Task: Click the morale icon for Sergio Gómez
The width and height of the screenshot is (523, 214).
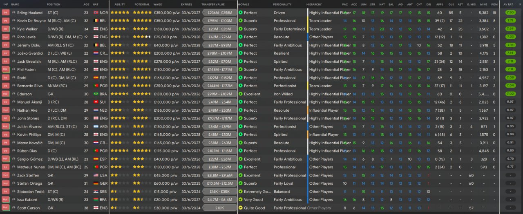Action: tap(240, 159)
